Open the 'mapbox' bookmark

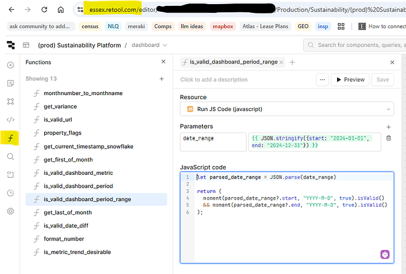pyautogui.click(x=223, y=26)
